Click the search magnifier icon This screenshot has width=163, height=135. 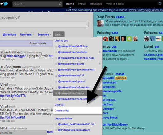tap(60, 4)
